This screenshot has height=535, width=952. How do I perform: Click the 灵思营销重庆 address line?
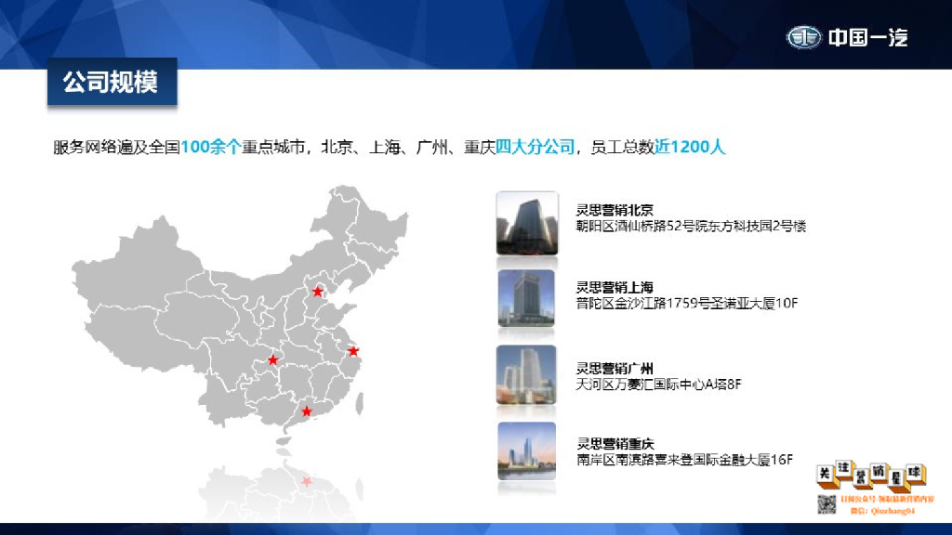[683, 457]
